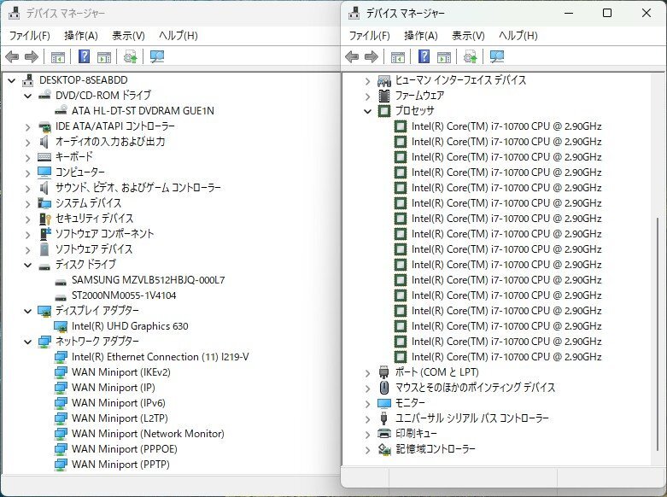This screenshot has height=497, width=667.
Task: Open Help icon in right window toolbar
Action: pos(424,56)
